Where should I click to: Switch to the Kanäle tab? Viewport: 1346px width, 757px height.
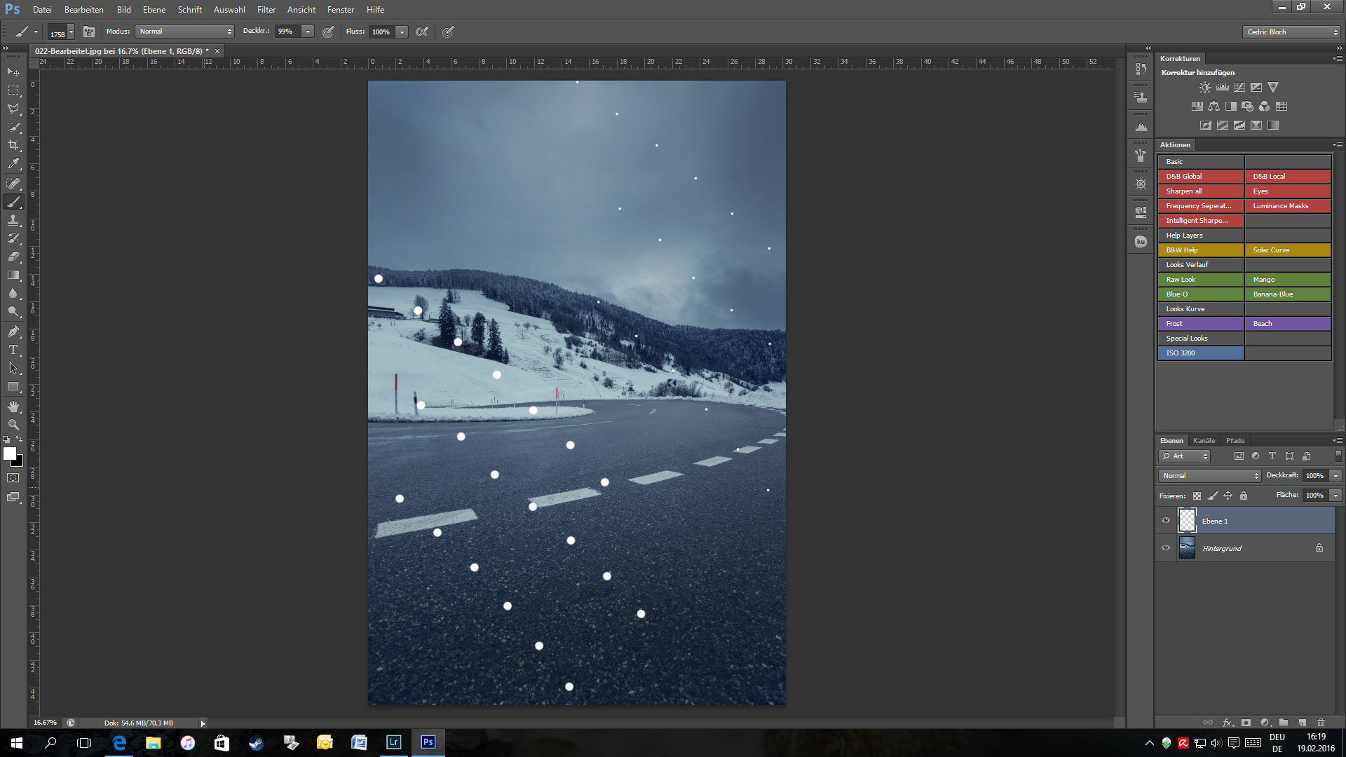(x=1204, y=441)
